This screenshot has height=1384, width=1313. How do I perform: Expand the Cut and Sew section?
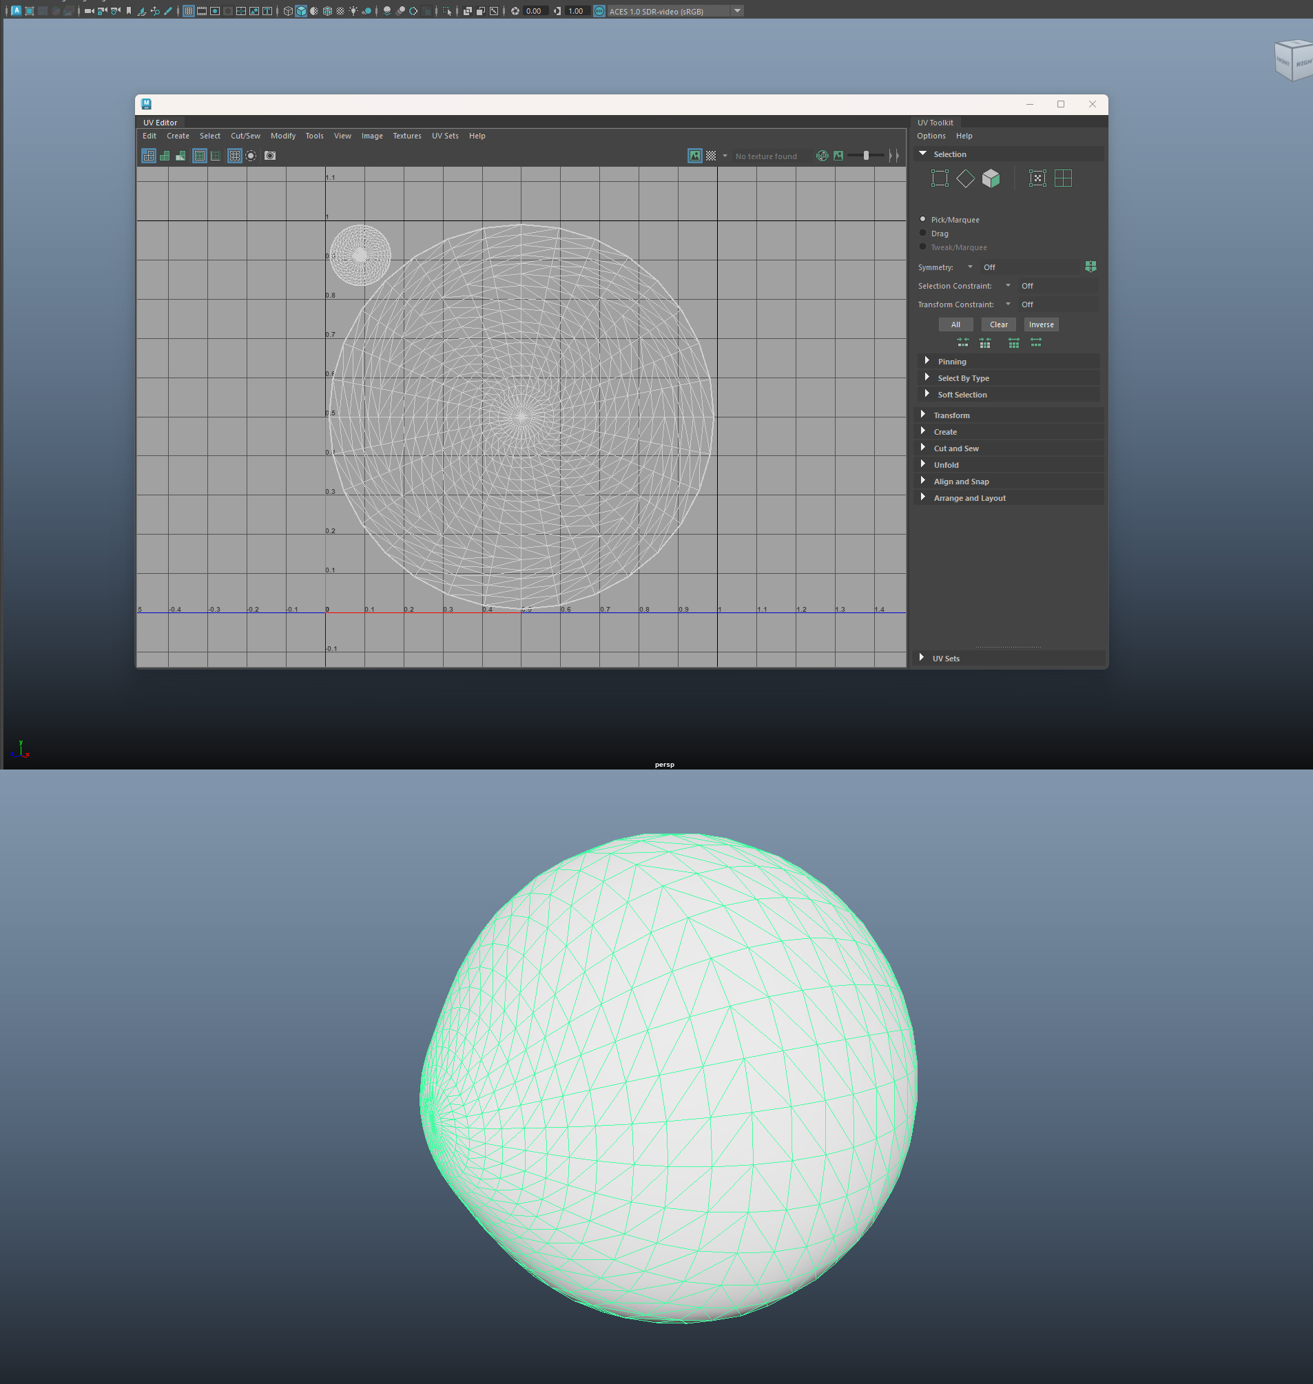pos(1008,448)
